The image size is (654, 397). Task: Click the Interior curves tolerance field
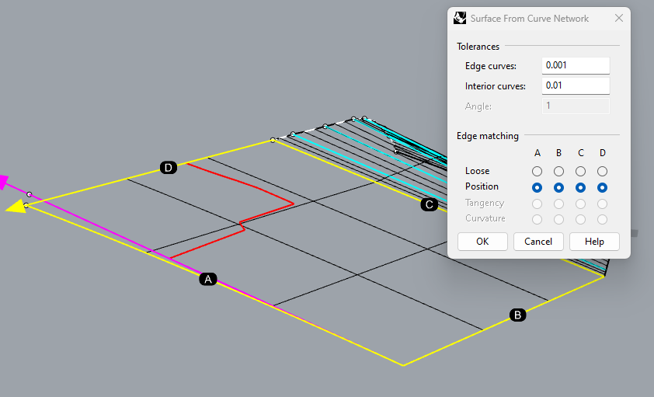(x=576, y=85)
